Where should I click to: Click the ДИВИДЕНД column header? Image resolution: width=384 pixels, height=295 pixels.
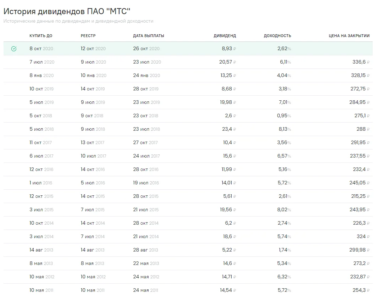[225, 36]
